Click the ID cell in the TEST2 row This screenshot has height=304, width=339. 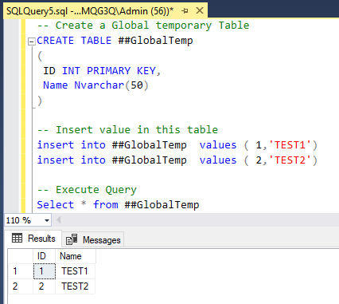point(45,286)
